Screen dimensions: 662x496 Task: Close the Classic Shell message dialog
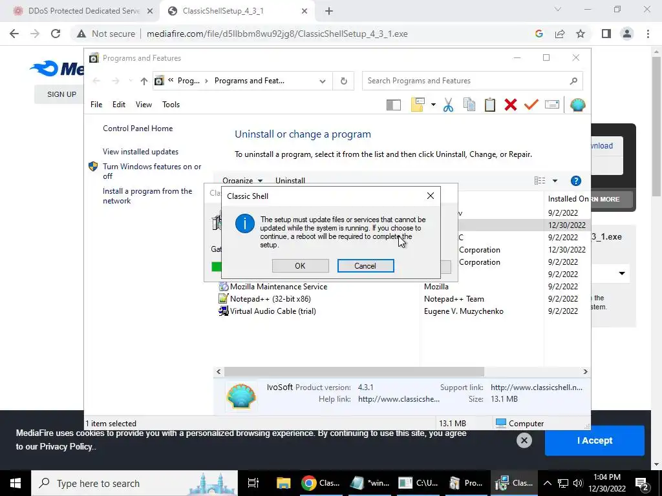(430, 196)
